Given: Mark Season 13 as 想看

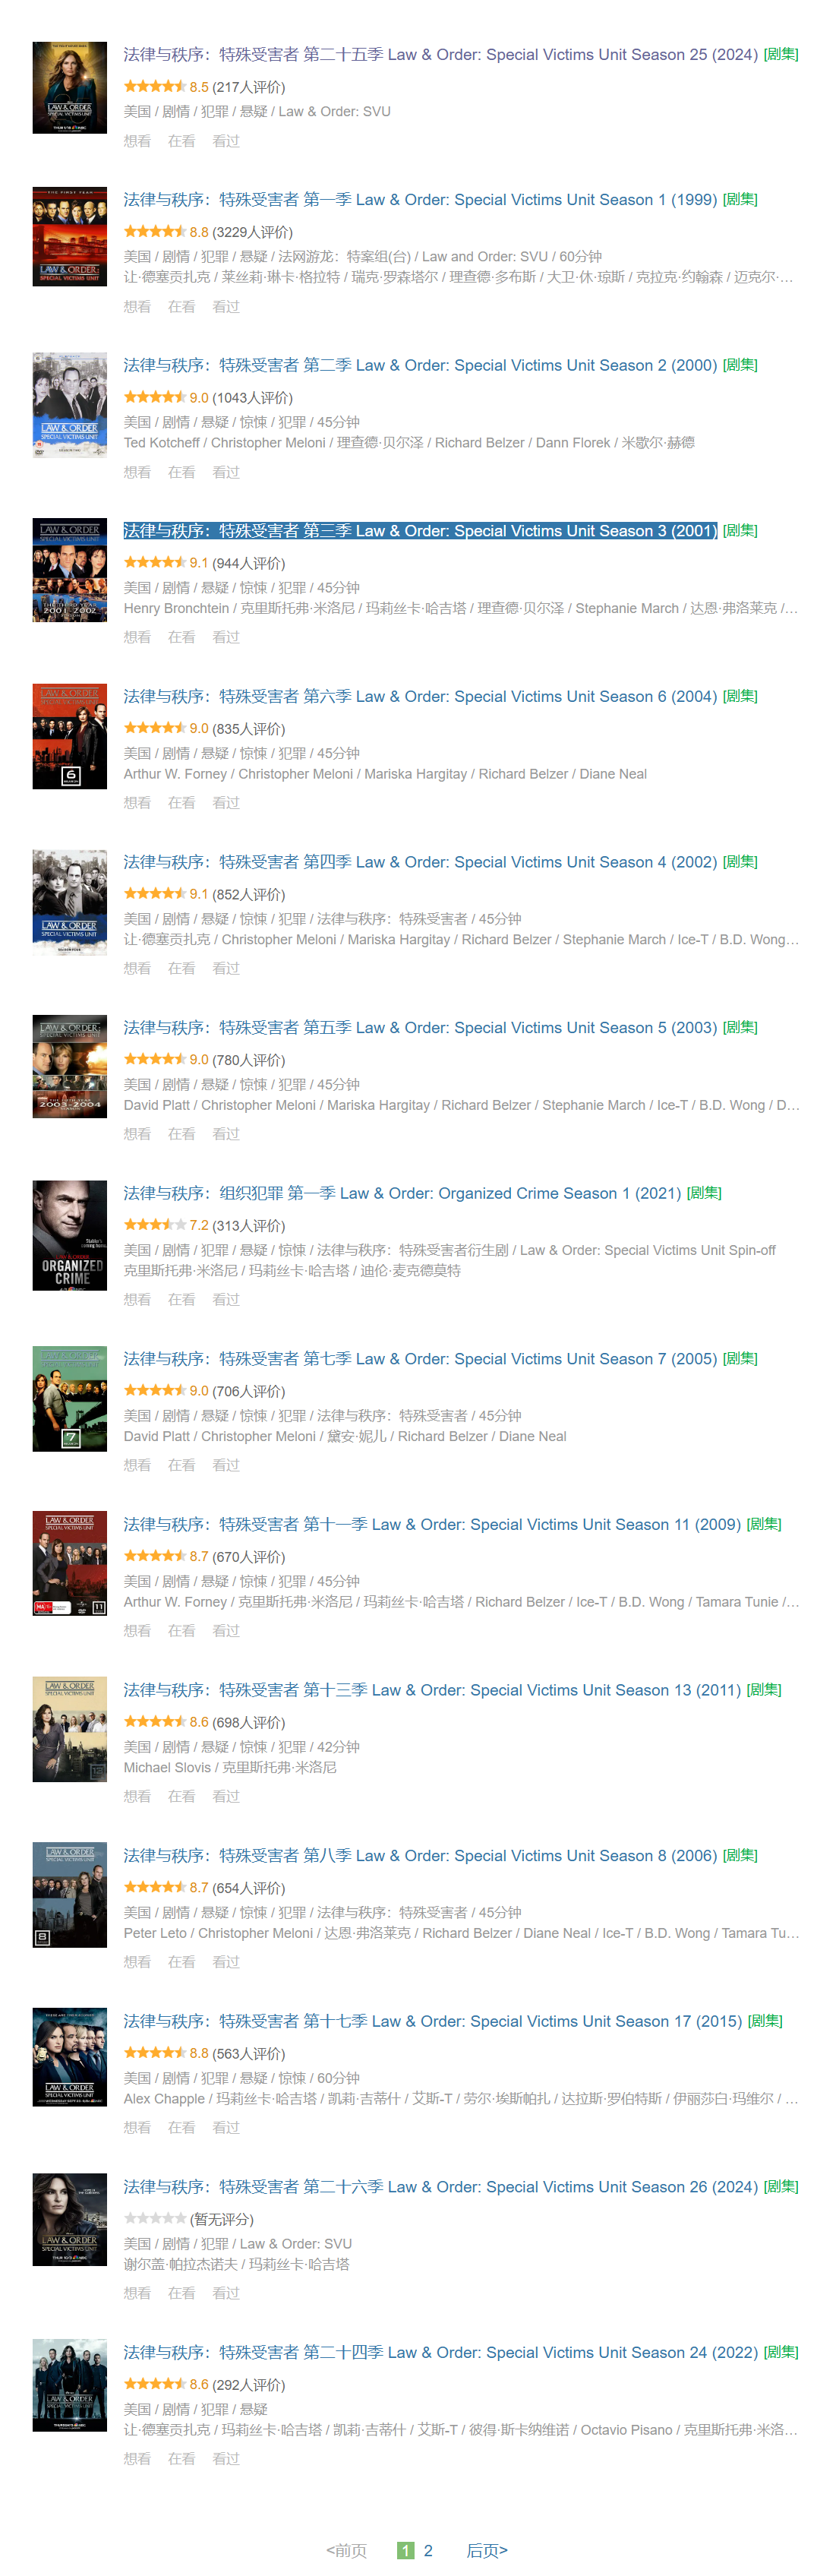Looking at the screenshot, I should point(137,1796).
